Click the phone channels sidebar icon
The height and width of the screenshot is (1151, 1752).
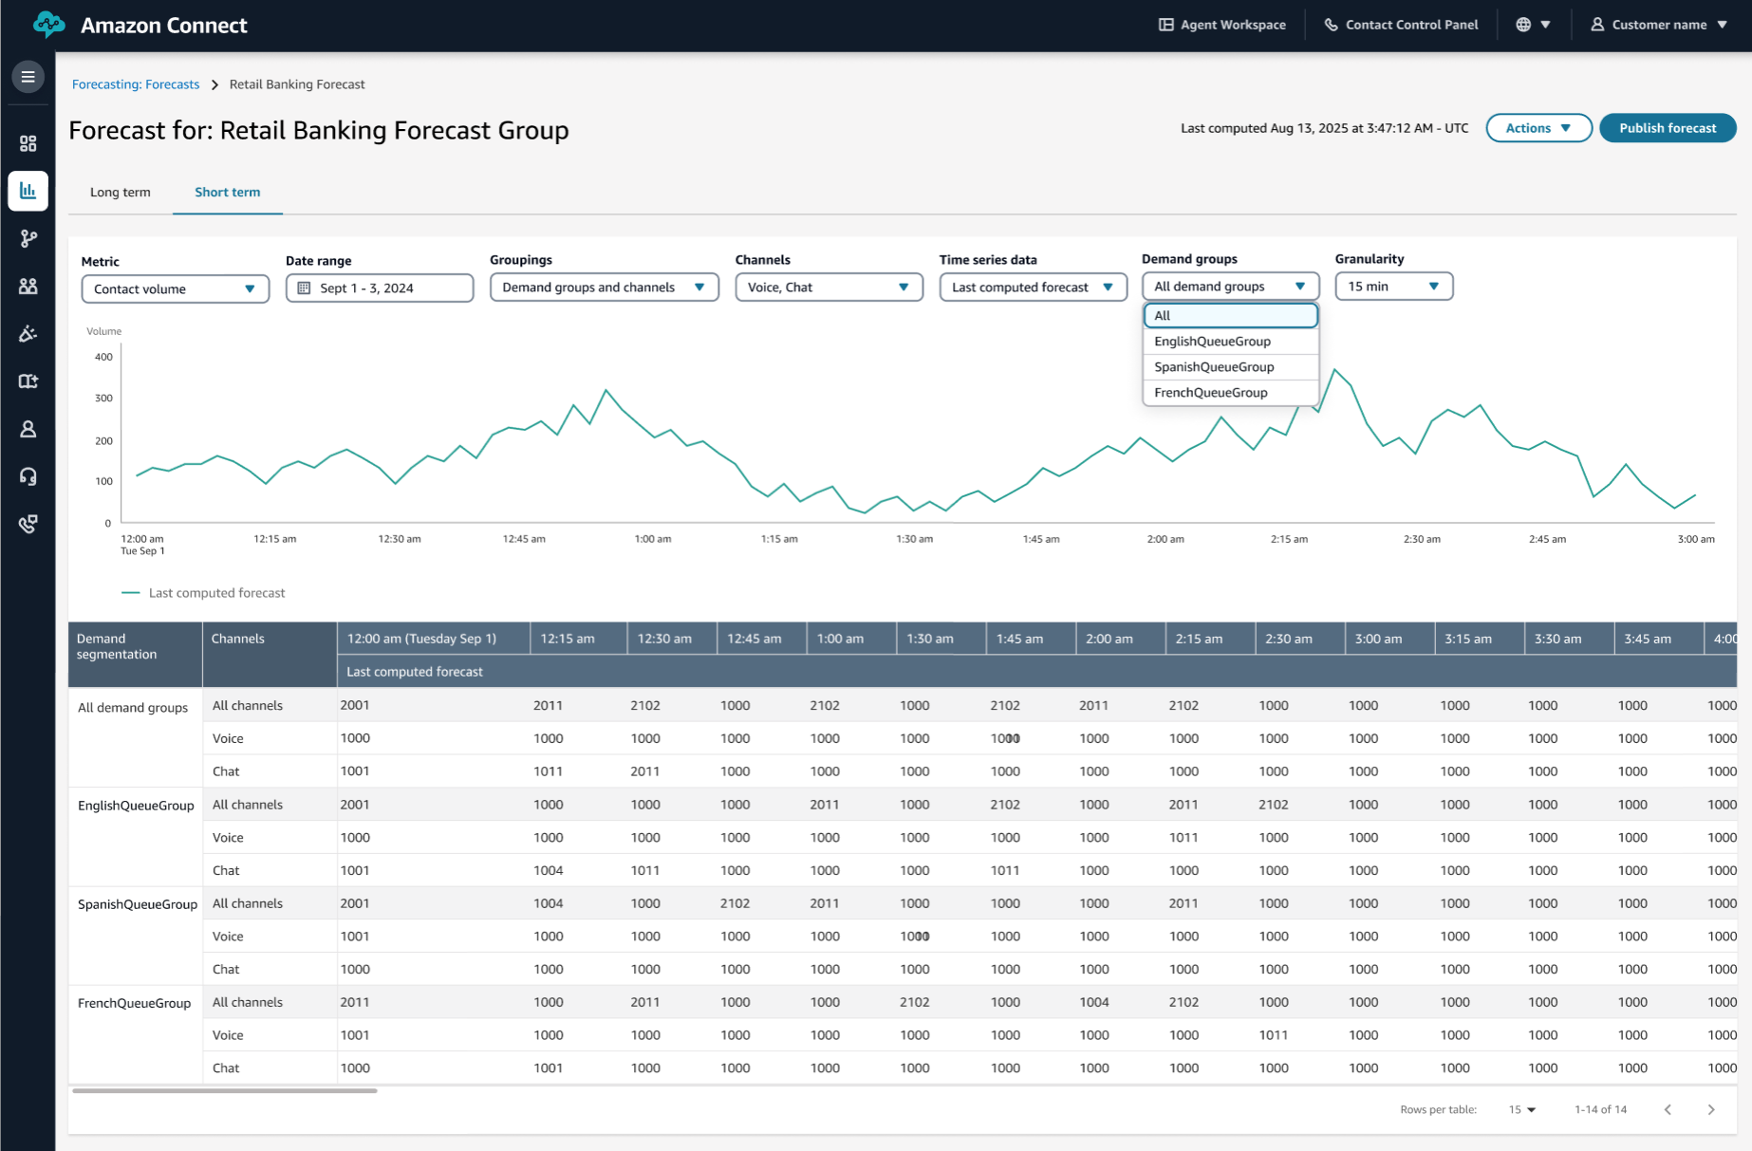pos(28,524)
